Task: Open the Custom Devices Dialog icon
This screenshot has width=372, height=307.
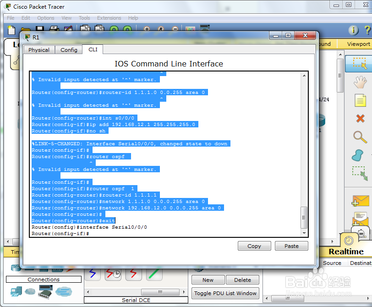Action: pyautogui.click(x=204, y=28)
